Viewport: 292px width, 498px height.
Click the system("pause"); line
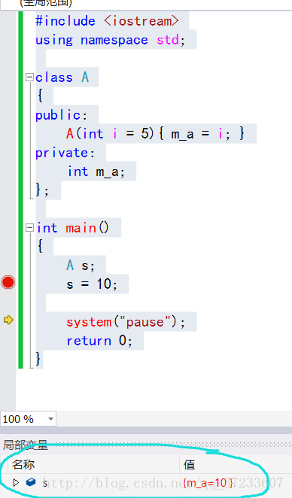point(126,322)
